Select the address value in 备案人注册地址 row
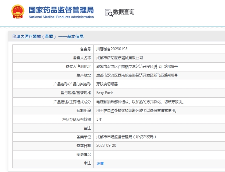 tap(137, 67)
